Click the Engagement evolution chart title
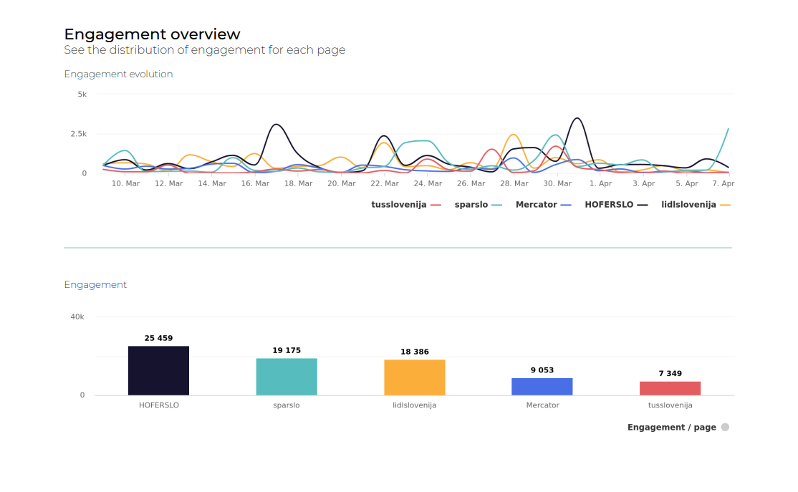The width and height of the screenshot is (798, 492). pos(118,74)
